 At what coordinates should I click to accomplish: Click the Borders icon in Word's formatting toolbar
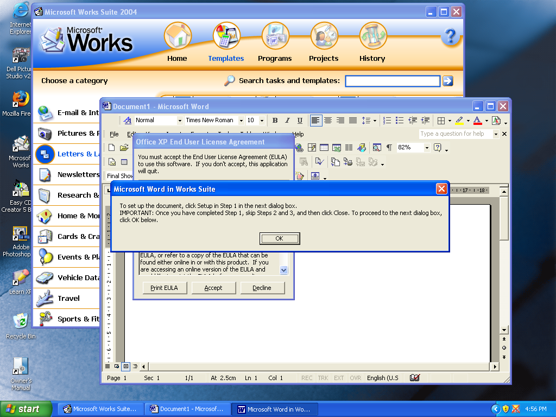pos(441,121)
